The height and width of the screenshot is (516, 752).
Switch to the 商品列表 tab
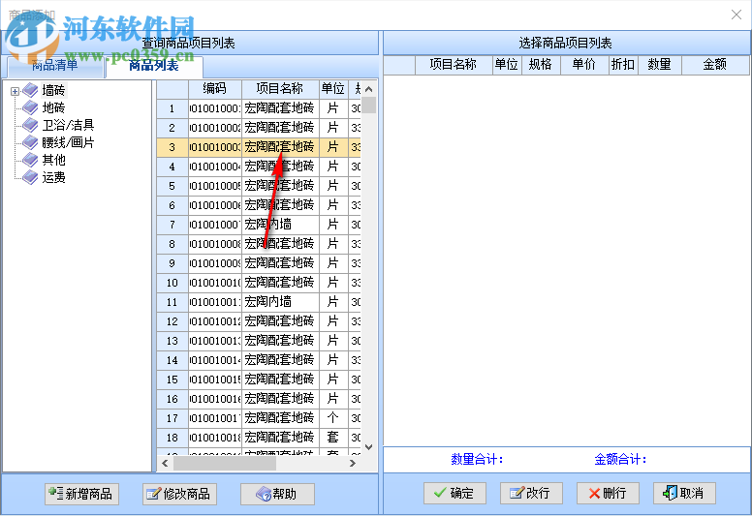point(154,66)
